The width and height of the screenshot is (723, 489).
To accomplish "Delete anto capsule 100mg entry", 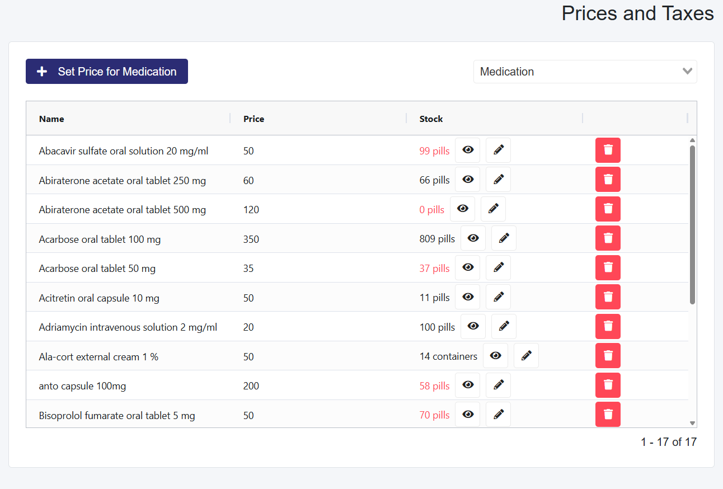I will click(x=608, y=385).
